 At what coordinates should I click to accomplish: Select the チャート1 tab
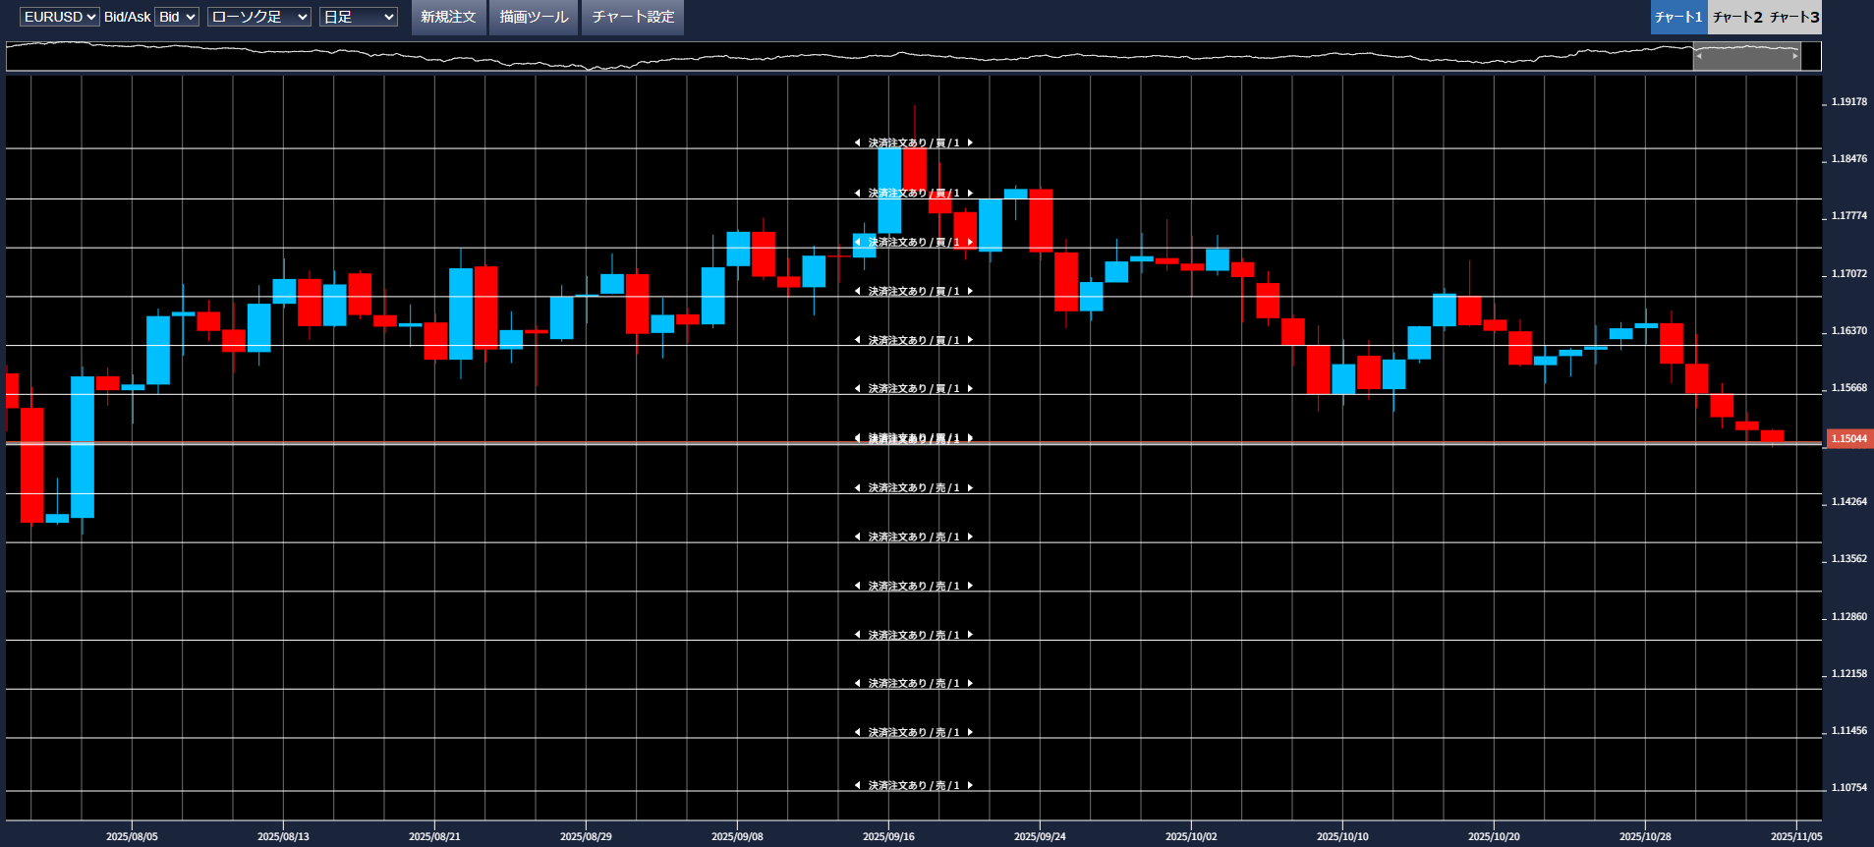click(x=1678, y=17)
